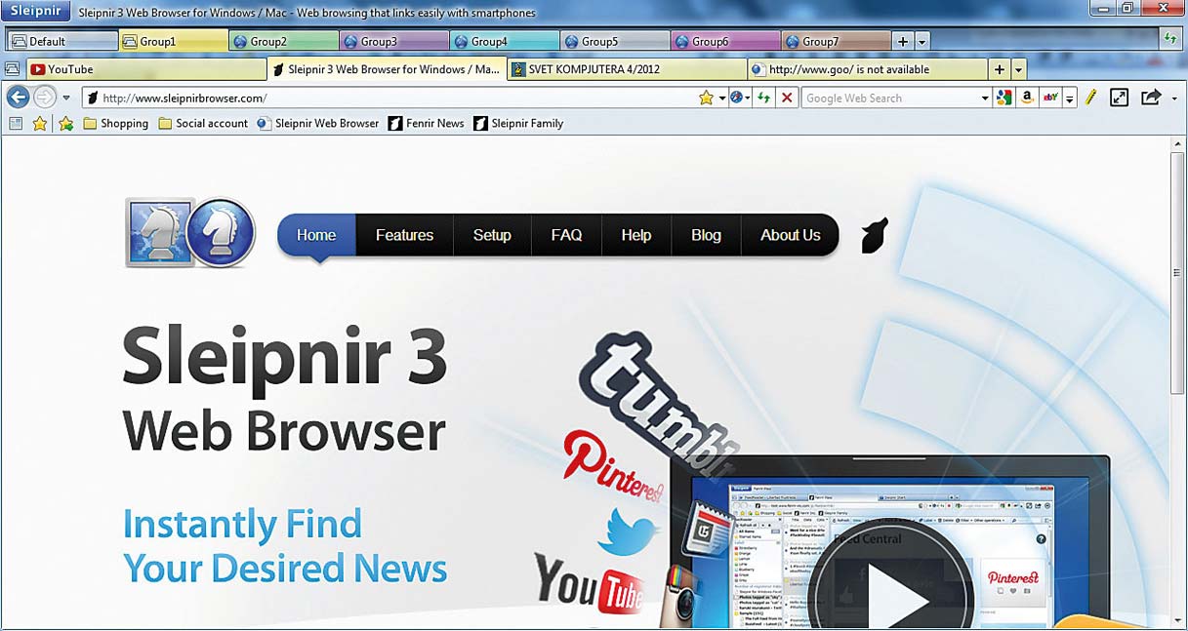The width and height of the screenshot is (1188, 631).
Task: Toggle full screen with the expand icon
Action: pyautogui.click(x=1120, y=98)
